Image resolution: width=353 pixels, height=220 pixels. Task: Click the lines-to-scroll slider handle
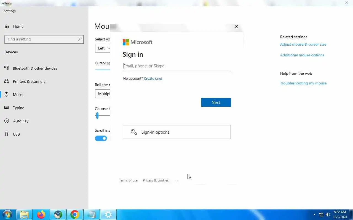click(97, 116)
